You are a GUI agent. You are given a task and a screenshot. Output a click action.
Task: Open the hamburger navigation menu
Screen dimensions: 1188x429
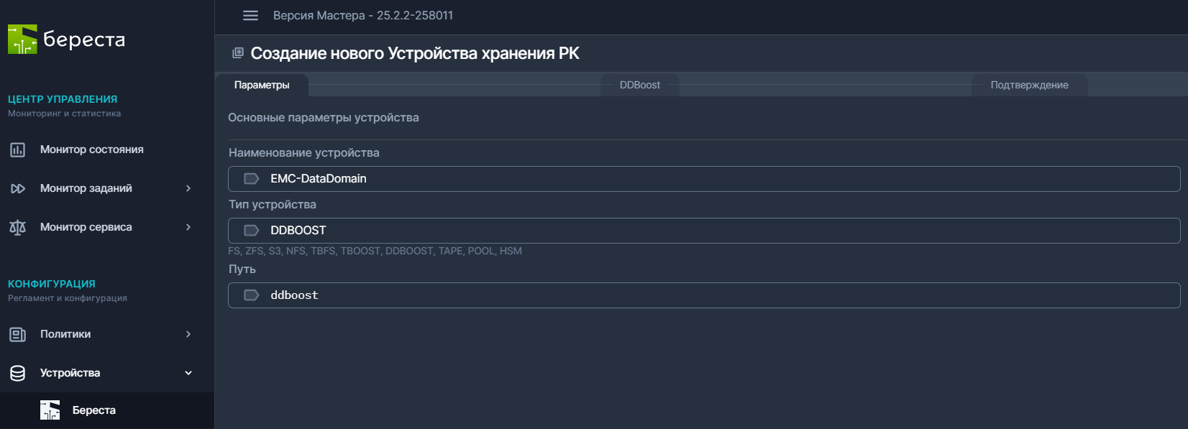click(250, 15)
